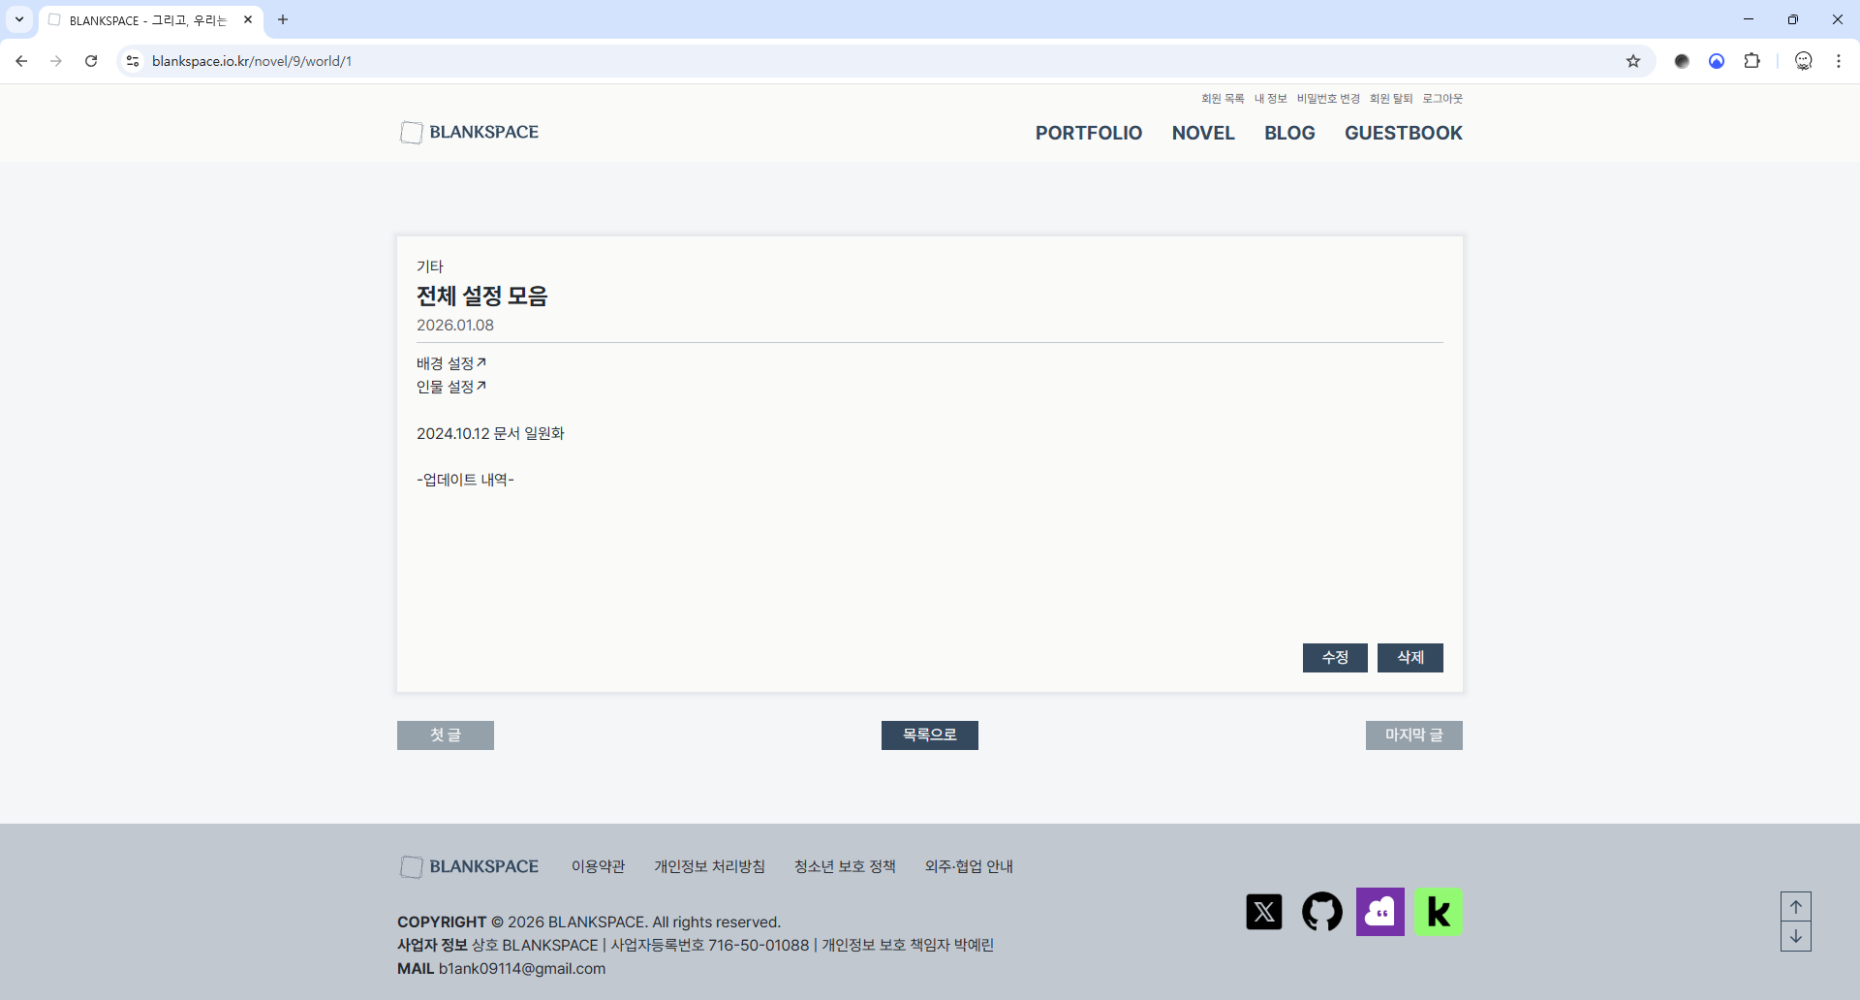This screenshot has height=1000, width=1860.
Task: Bookmark this page with the star icon
Action: point(1633,61)
